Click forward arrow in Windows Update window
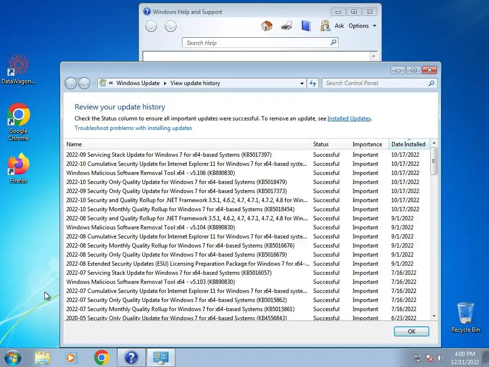The width and height of the screenshot is (489, 367). pyautogui.click(x=84, y=83)
